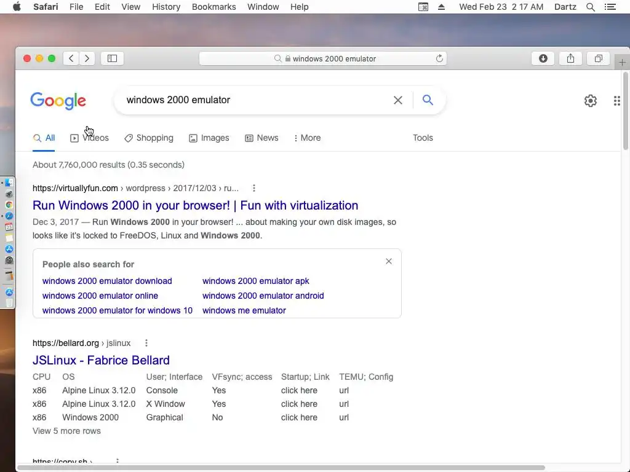Viewport: 630px width, 472px height.
Task: Open Spotlight search in menu bar
Action: 590,7
